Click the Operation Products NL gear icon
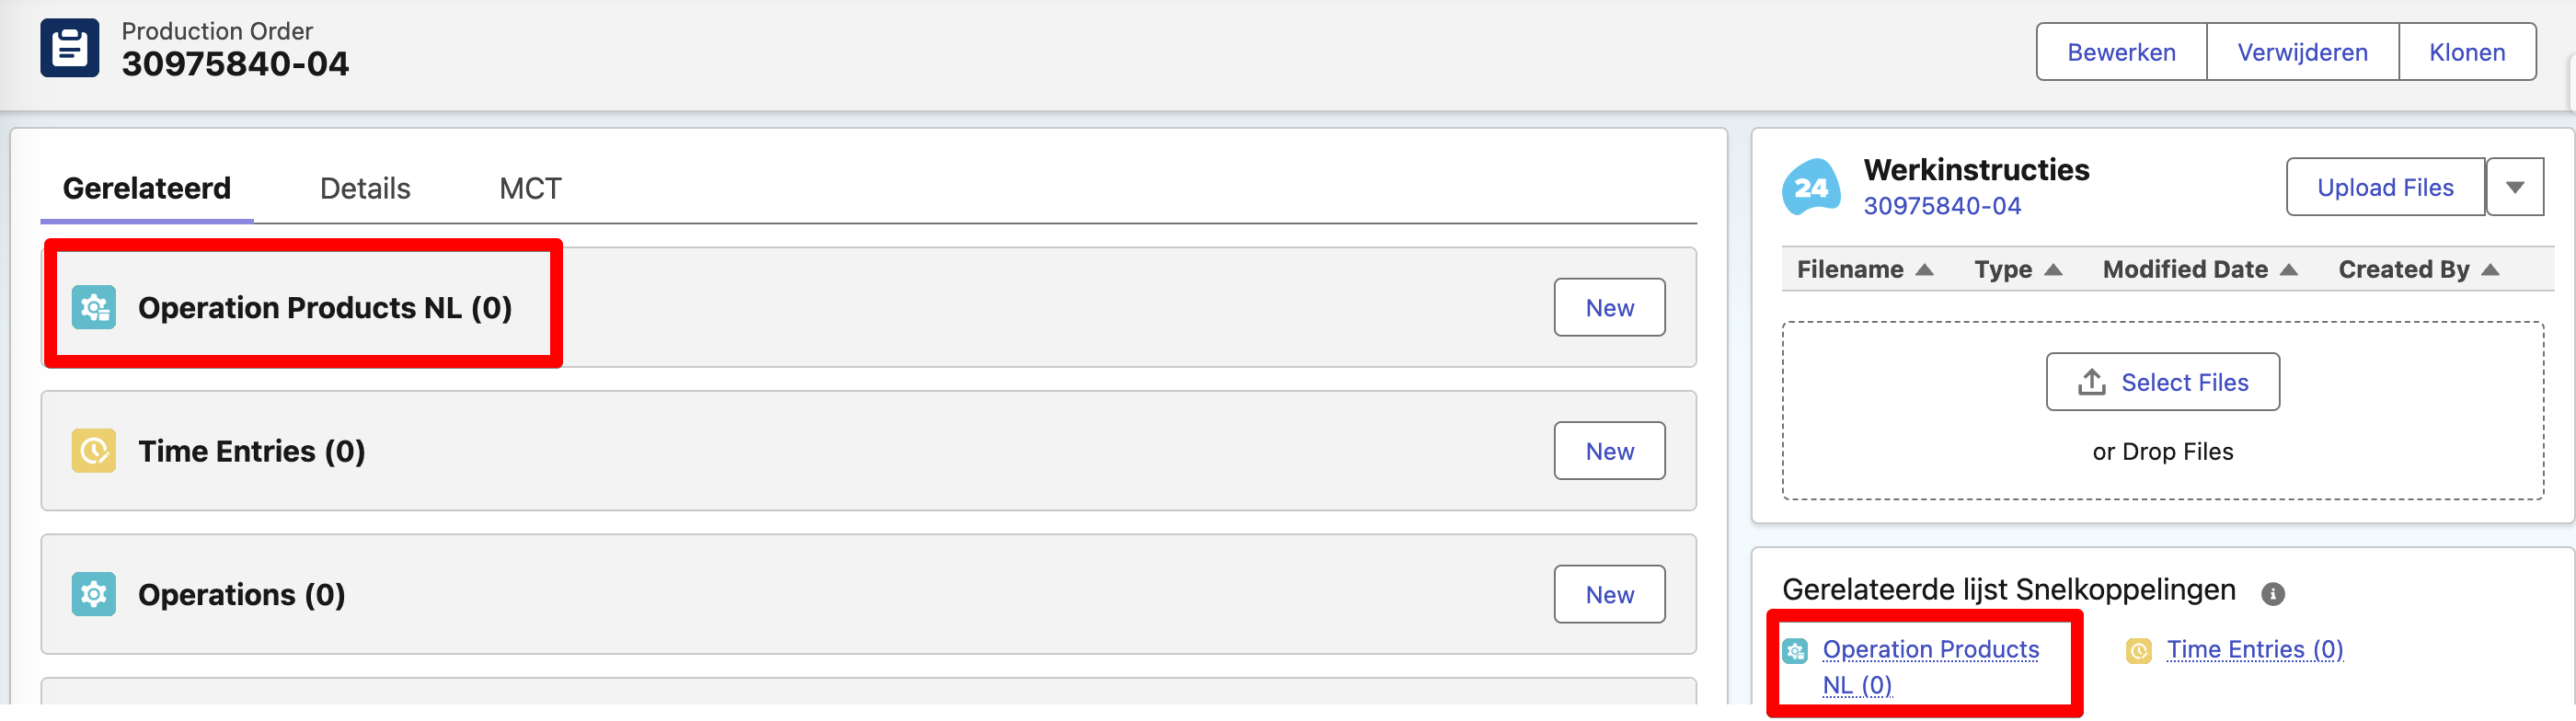 tap(94, 307)
